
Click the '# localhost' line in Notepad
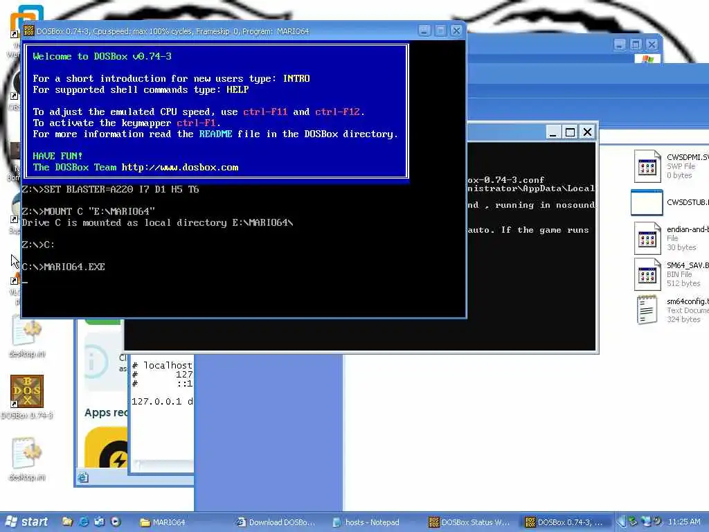(162, 365)
